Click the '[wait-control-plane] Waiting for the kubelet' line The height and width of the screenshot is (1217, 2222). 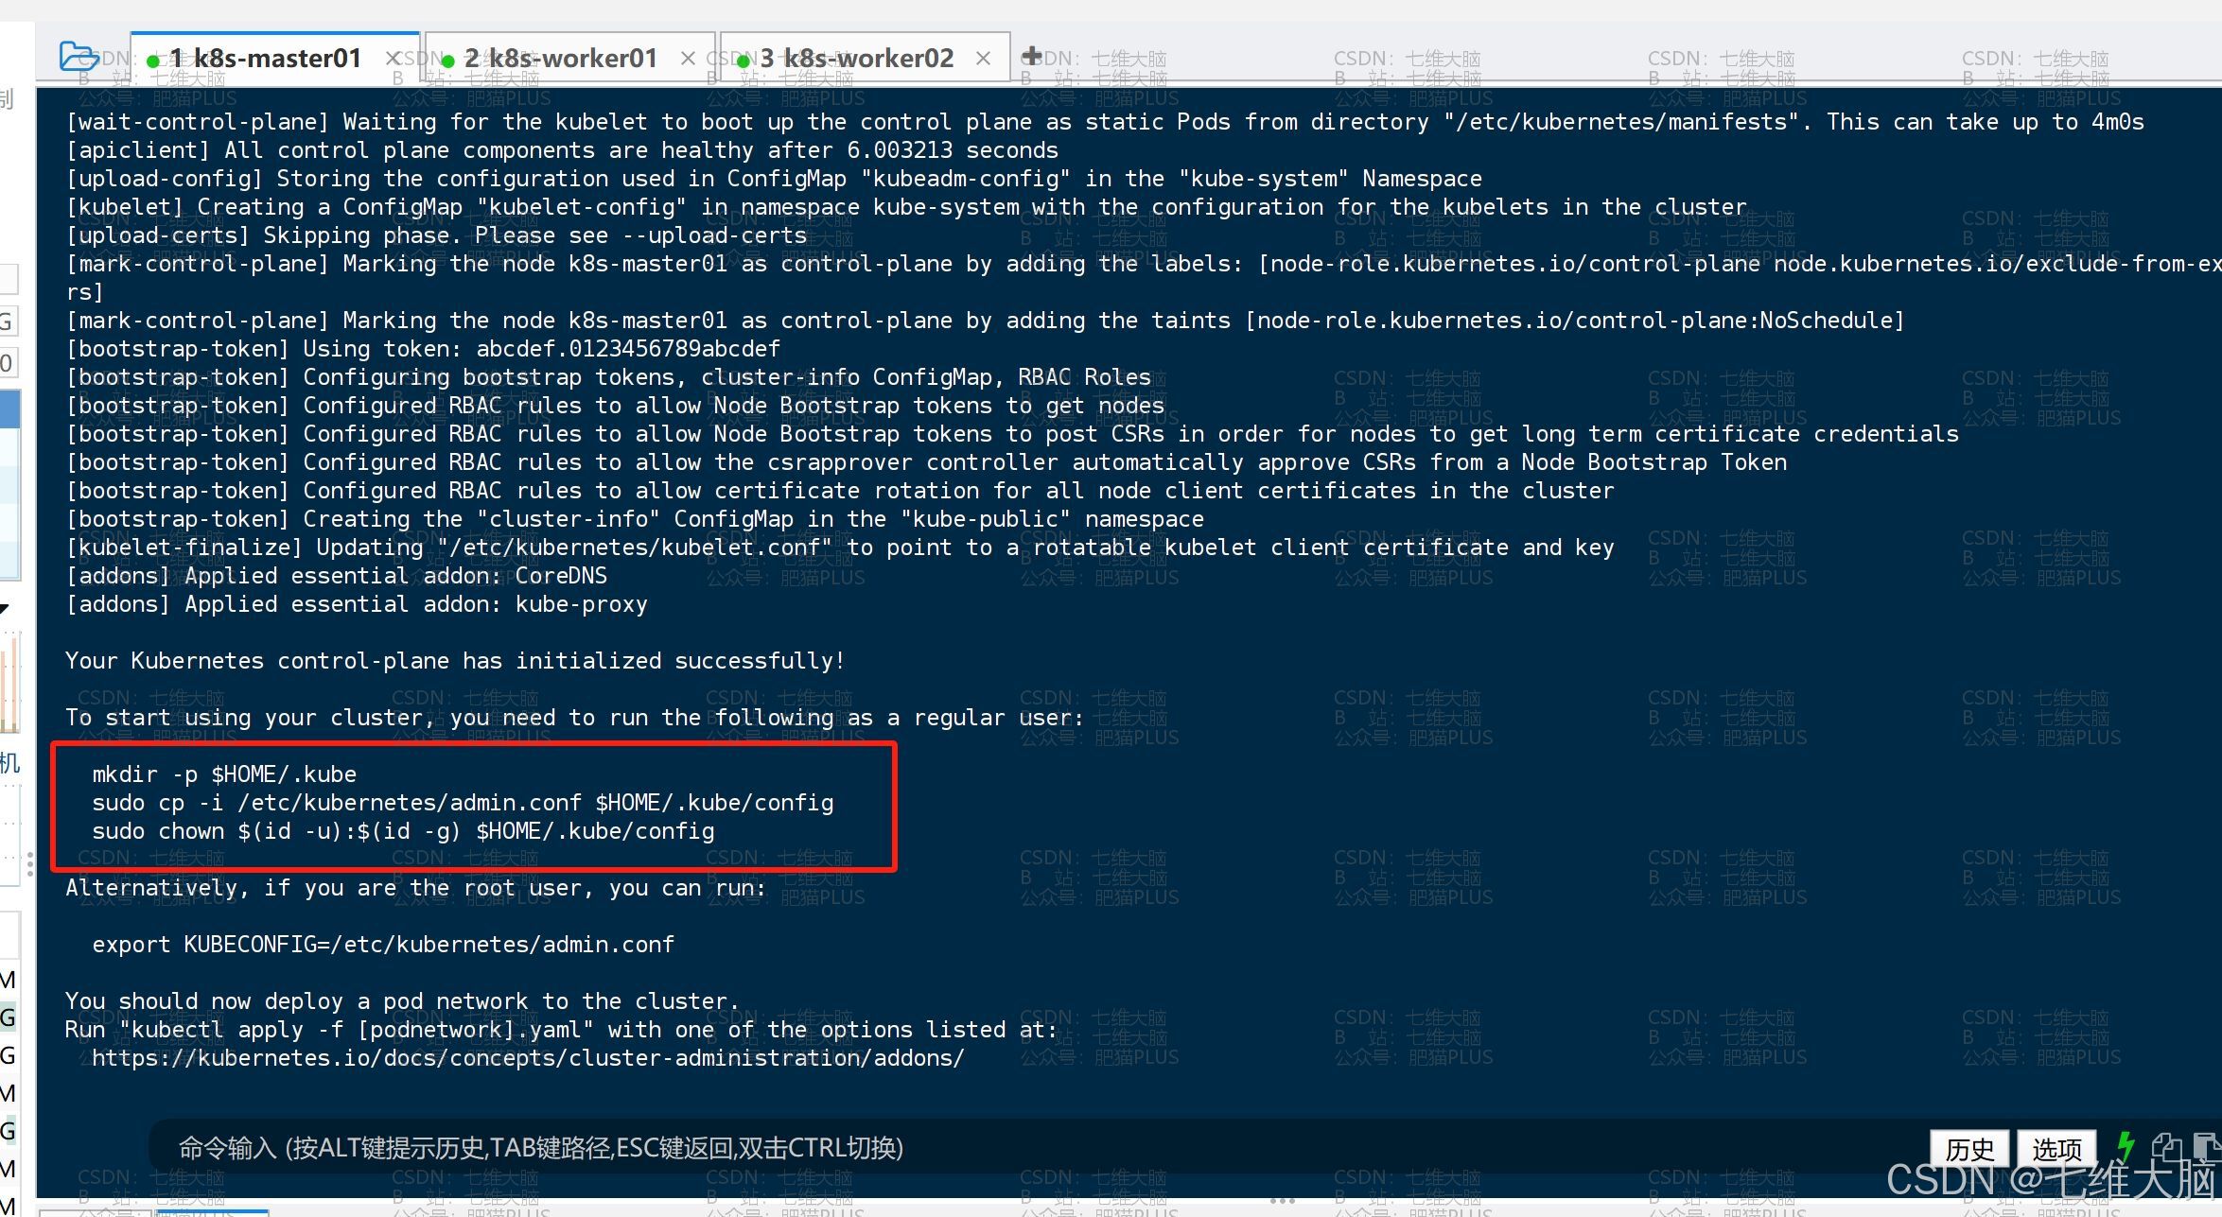point(1105,122)
